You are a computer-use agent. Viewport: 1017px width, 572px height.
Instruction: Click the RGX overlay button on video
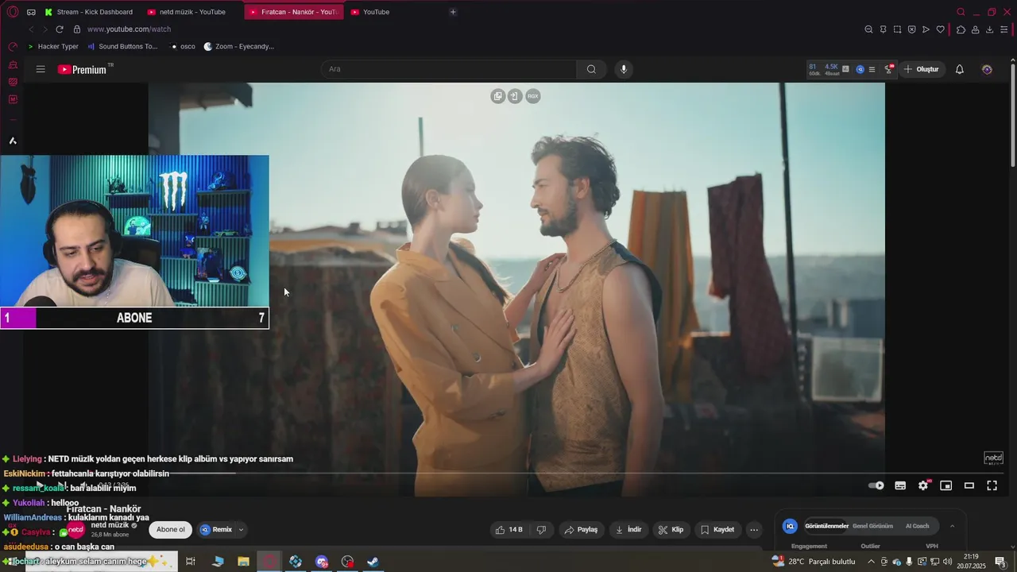533,96
